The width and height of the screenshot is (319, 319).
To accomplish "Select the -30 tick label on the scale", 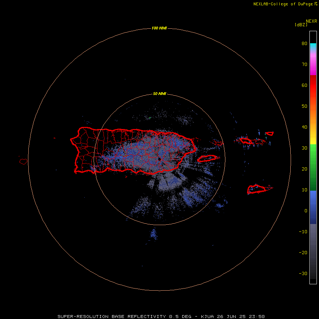I will point(303,274).
